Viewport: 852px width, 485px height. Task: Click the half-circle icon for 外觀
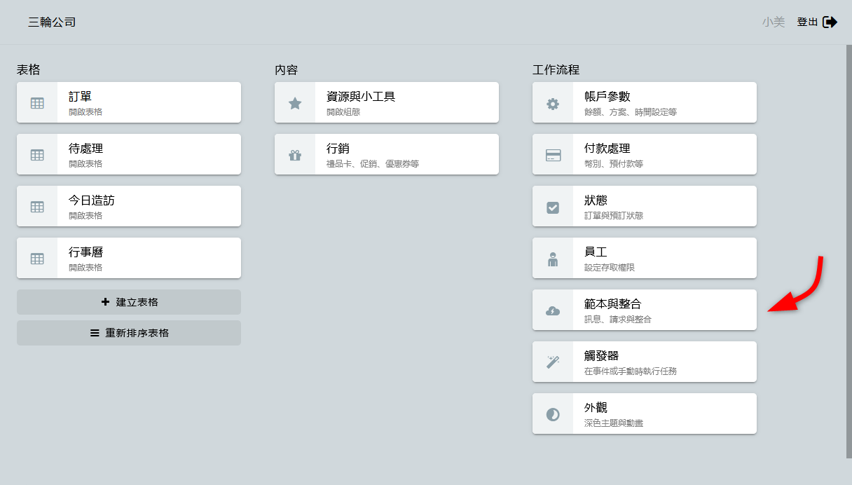[553, 414]
